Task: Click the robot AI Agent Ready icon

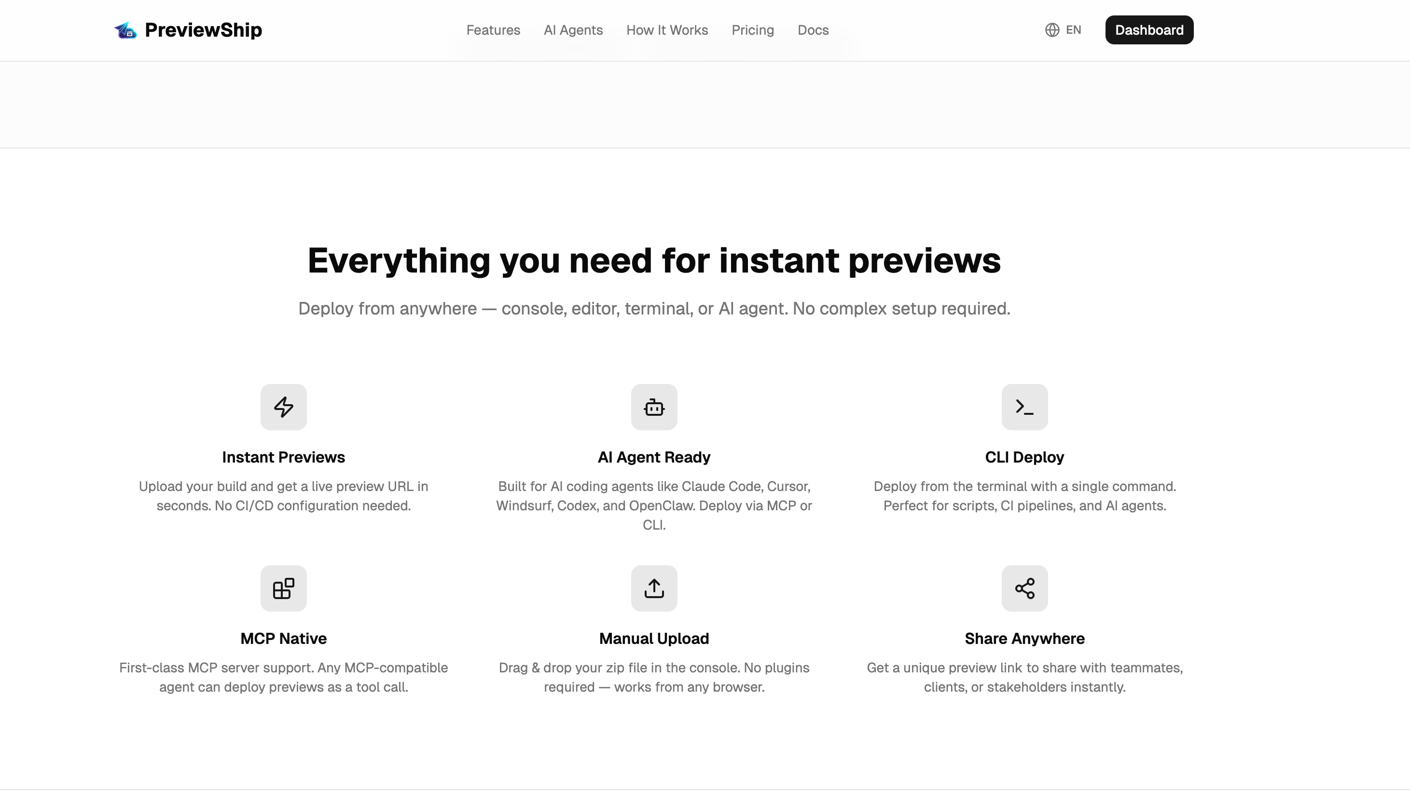Action: (x=654, y=407)
